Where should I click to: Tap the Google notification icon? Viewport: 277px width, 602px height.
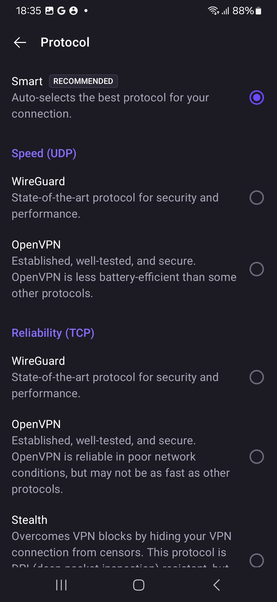(61, 11)
